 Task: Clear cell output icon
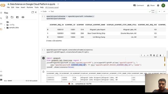point(44,72)
